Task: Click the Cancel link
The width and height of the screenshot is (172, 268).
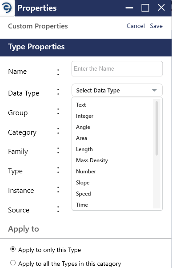Action: tap(136, 26)
